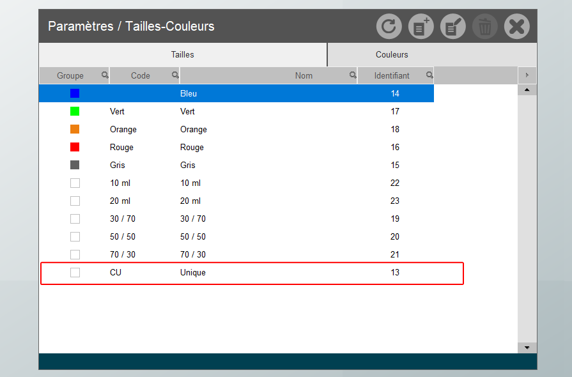
Task: Select the Vert code cell
Action: [117, 111]
